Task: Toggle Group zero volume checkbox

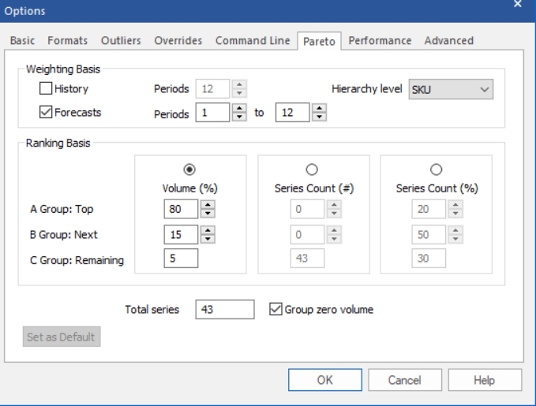Action: [275, 309]
